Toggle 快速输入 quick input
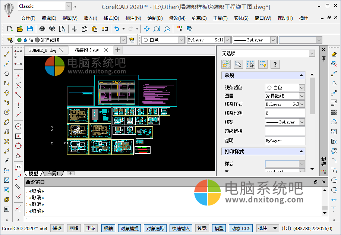The height and width of the screenshot is (235, 341). click(x=181, y=228)
